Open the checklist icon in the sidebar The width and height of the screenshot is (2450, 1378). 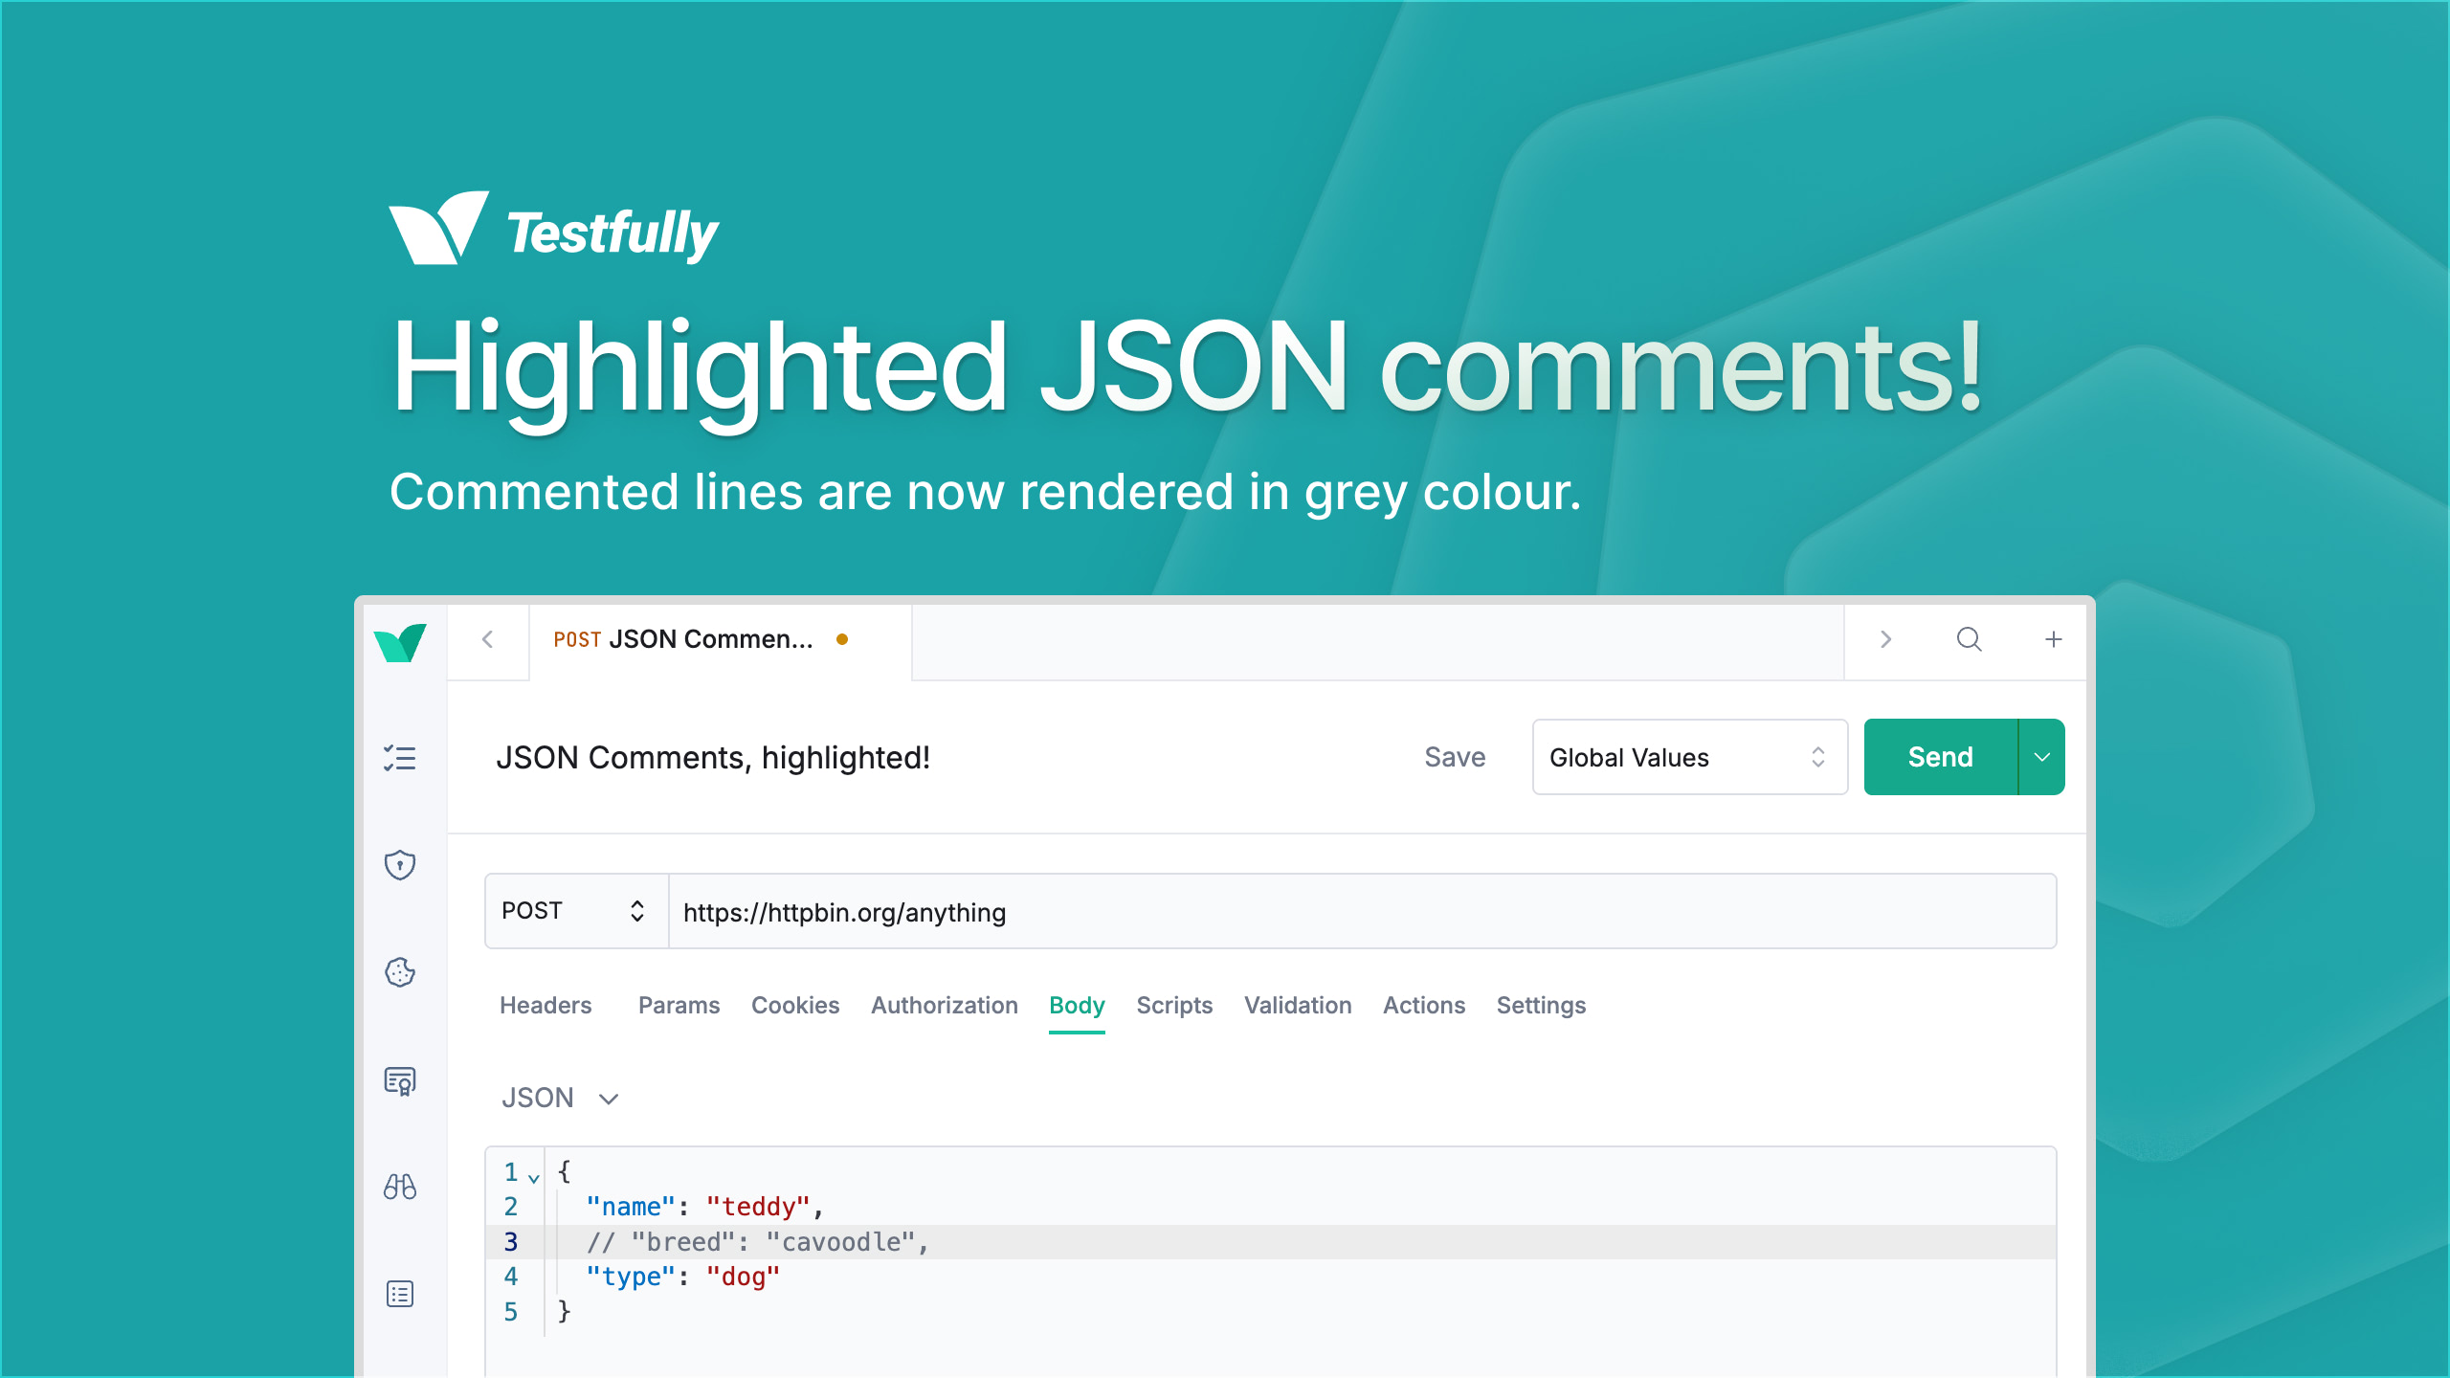400,758
